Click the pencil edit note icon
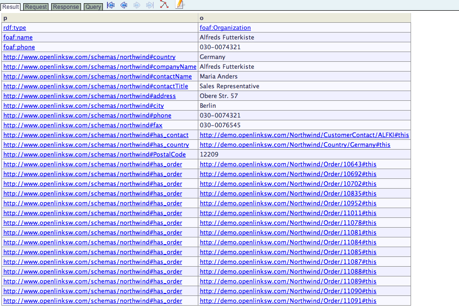Image resolution: width=459 pixels, height=308 pixels. tap(179, 5)
